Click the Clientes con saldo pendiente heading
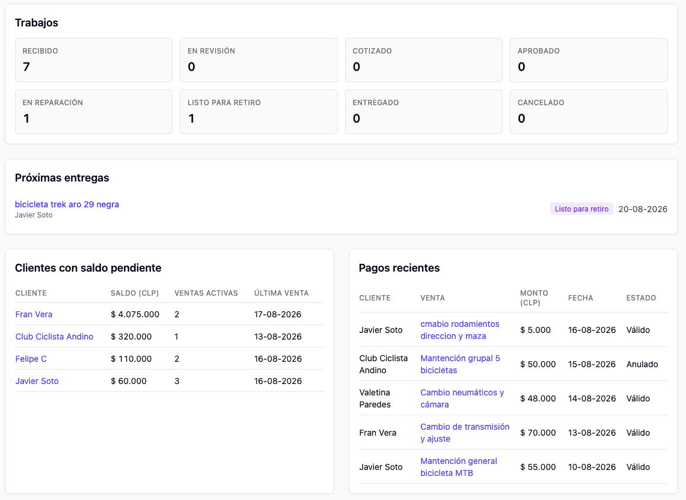Image resolution: width=686 pixels, height=500 pixels. tap(88, 267)
